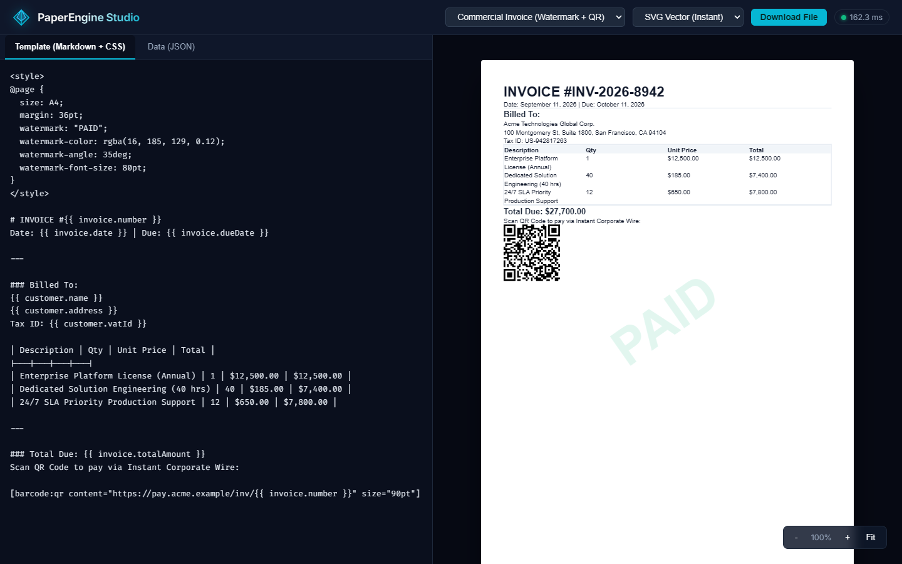902x564 pixels.
Task: Click the $650.00 unit price in preview
Action: click(x=679, y=192)
